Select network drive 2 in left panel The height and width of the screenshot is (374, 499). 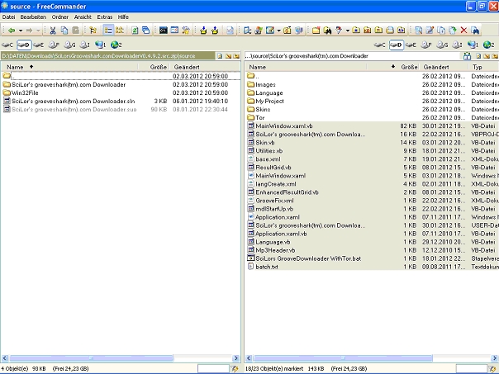[x=116, y=45]
